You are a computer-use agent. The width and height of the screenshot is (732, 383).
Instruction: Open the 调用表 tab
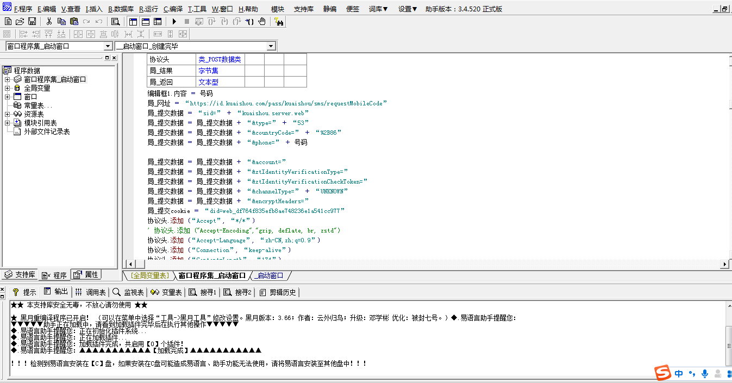pos(90,292)
